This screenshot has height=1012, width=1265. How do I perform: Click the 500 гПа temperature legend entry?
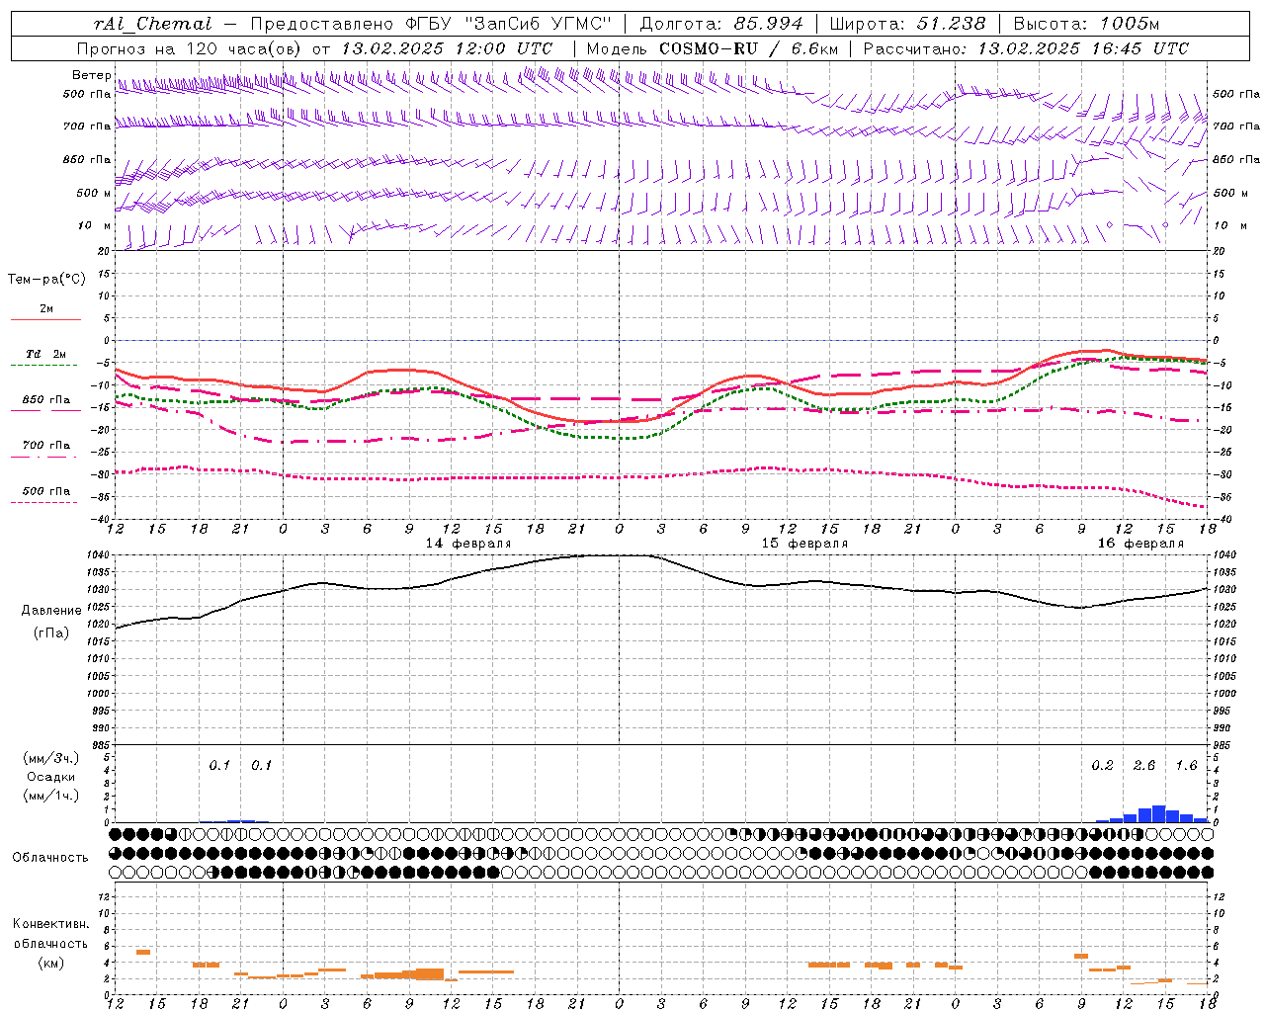coord(45,491)
